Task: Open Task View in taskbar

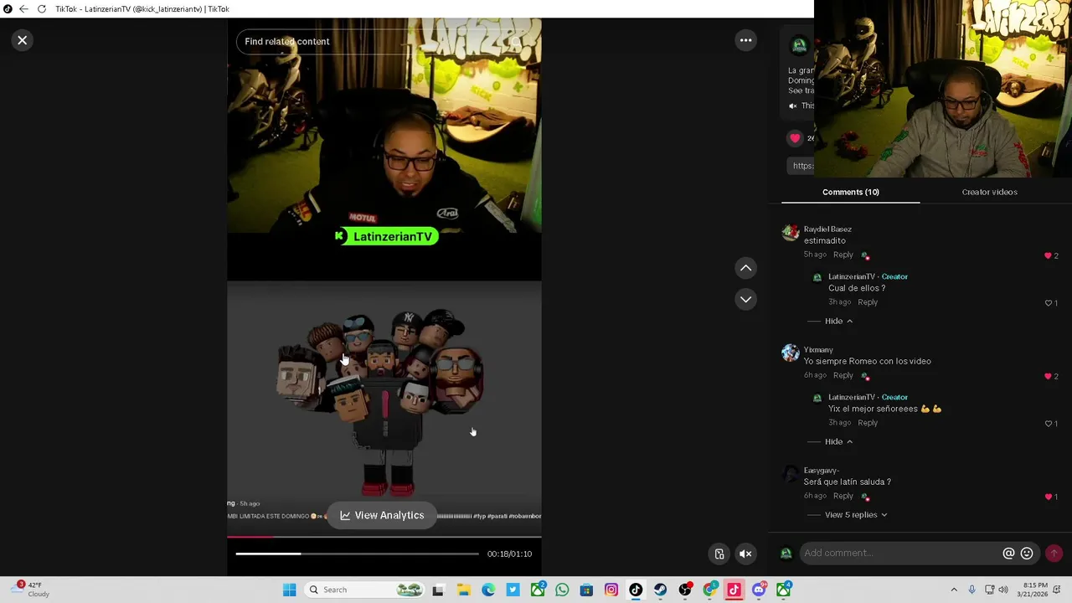Action: (x=437, y=590)
